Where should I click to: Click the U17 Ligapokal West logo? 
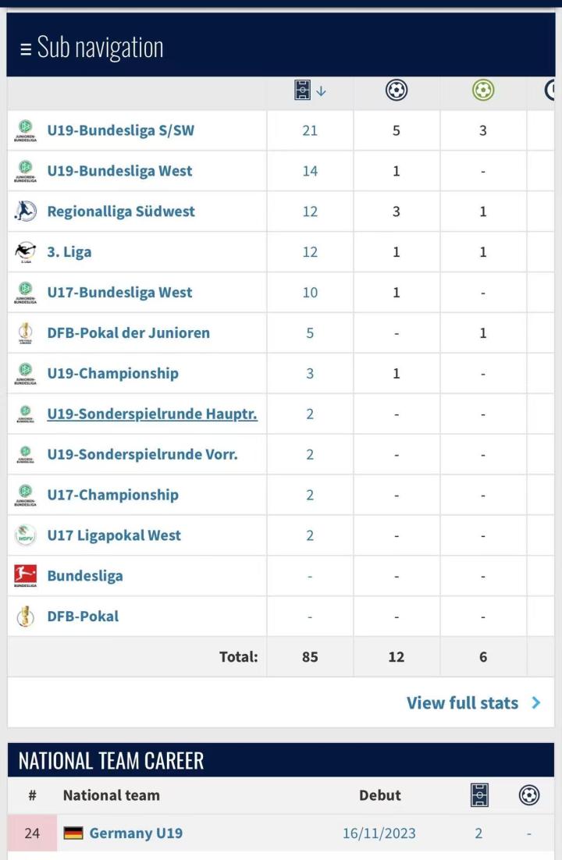tap(25, 535)
